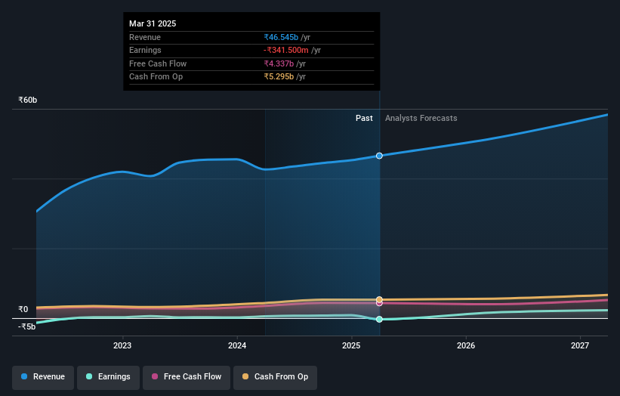Click the -₹341.500m earnings value
Viewport: 620px width, 396px height.
286,50
